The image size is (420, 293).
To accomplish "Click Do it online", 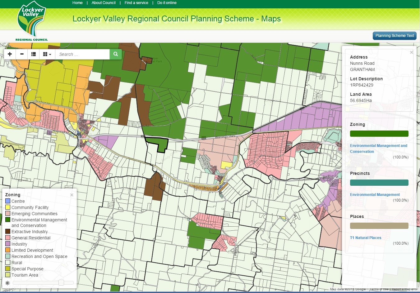I will point(167,3).
